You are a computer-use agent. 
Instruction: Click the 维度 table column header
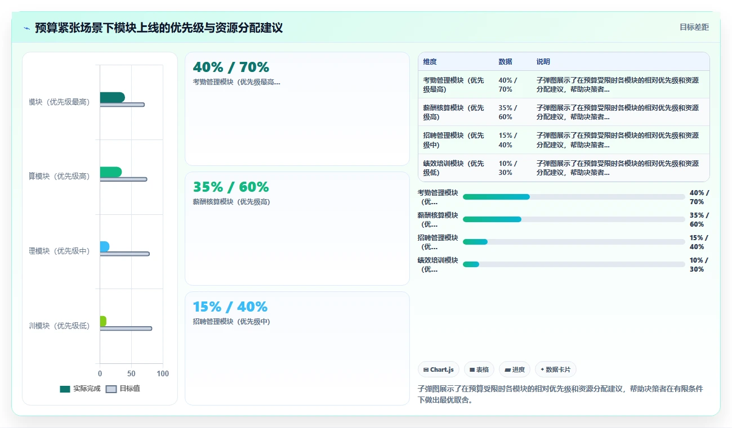(430, 62)
